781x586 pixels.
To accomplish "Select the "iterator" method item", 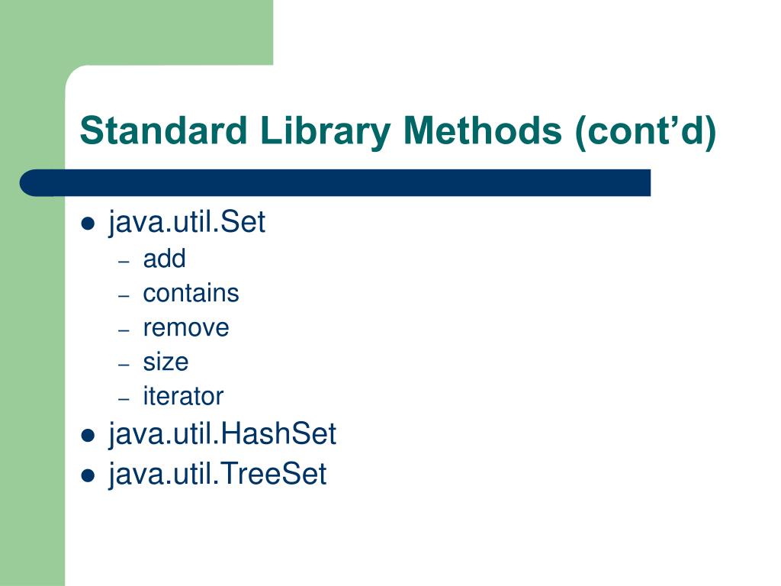I will tap(183, 396).
